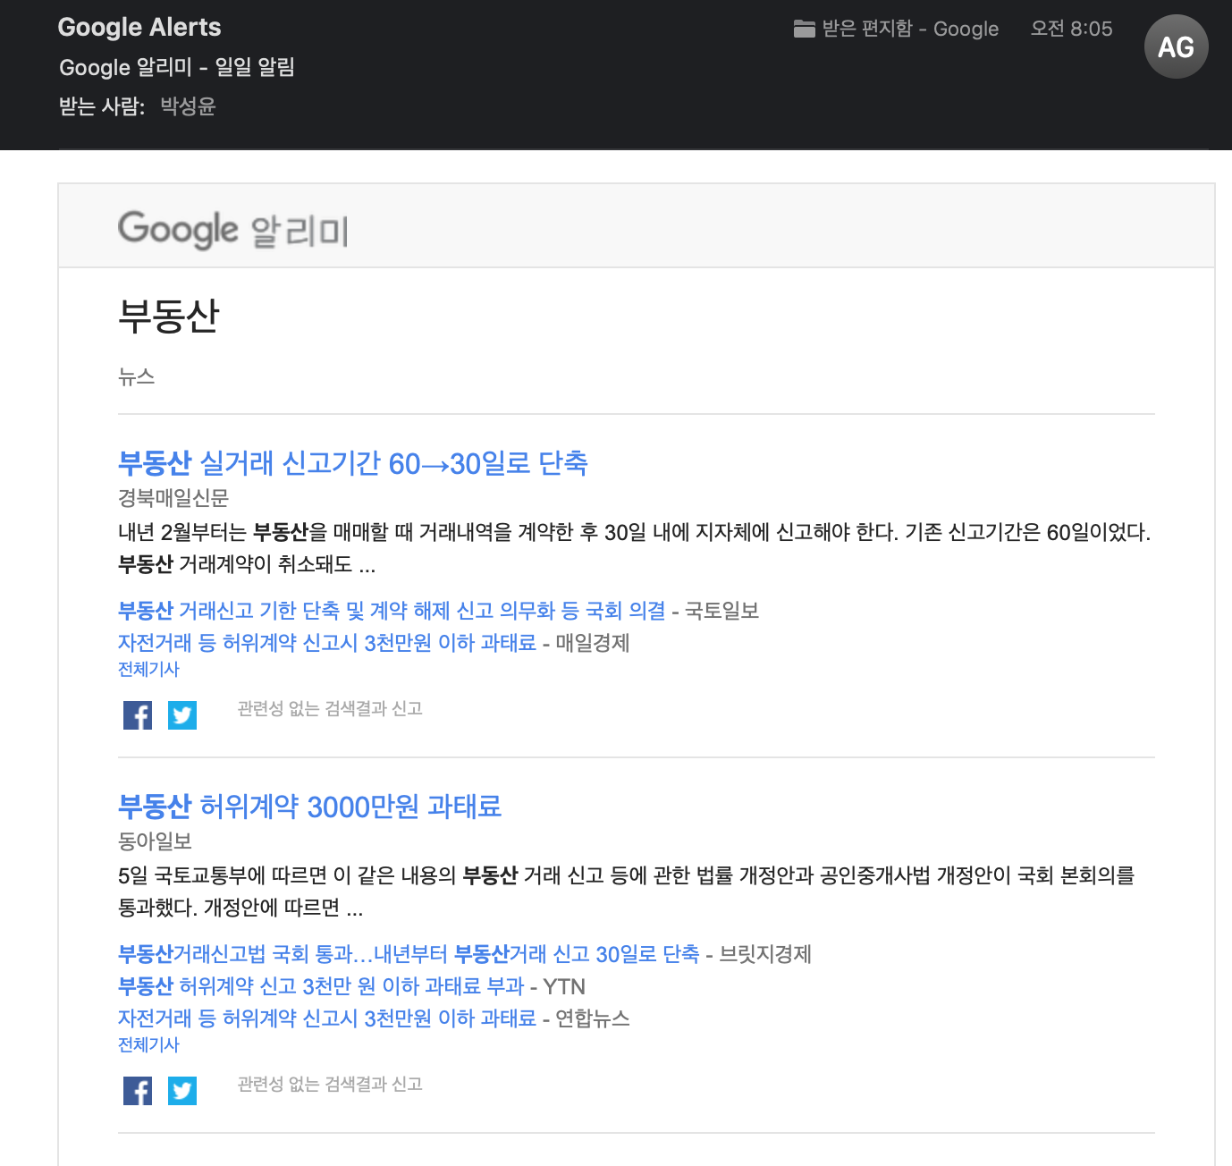Click the inbox folder icon in header
Viewport: 1232px width, 1166px height.
tap(804, 30)
